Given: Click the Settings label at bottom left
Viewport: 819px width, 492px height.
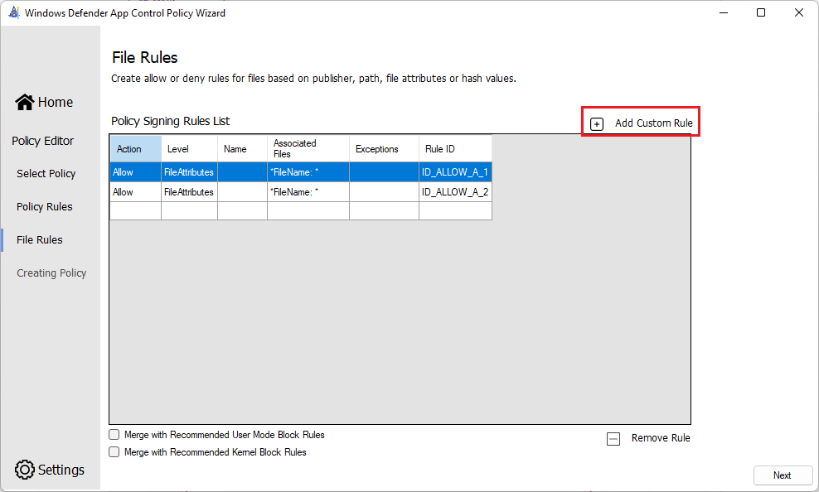Looking at the screenshot, I should coord(61,470).
